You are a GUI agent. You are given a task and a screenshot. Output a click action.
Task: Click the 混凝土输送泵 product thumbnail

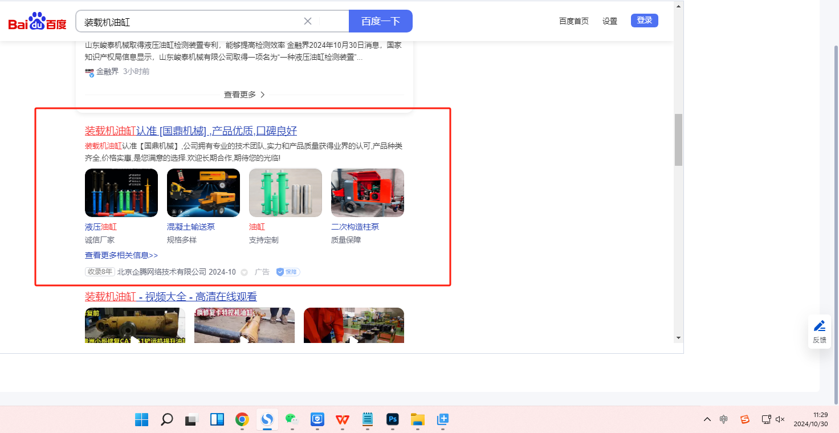[x=203, y=193]
